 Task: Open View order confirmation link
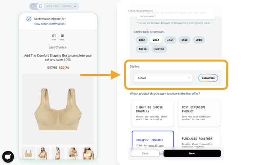50,24
